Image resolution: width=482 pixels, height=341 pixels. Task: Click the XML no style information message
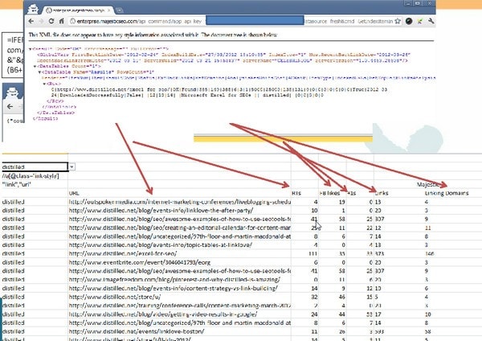(x=153, y=35)
